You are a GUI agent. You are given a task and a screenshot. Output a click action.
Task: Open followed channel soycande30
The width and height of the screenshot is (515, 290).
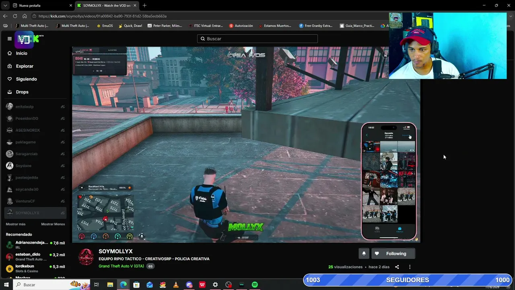click(35, 189)
